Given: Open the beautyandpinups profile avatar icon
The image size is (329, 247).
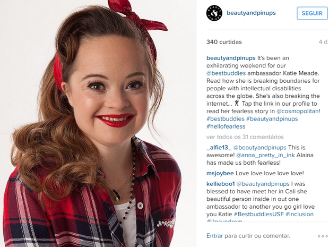Looking at the screenshot, I should click(214, 13).
